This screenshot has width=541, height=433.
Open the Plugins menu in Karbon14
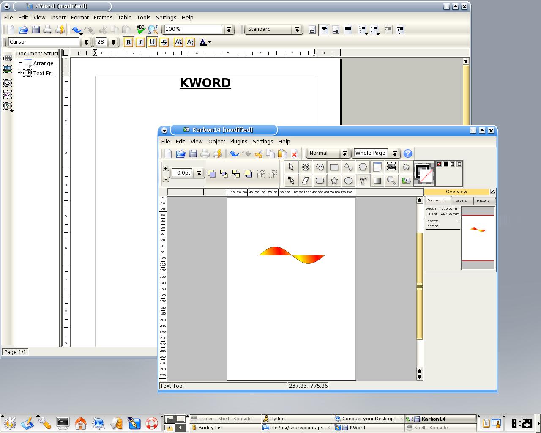pos(238,141)
